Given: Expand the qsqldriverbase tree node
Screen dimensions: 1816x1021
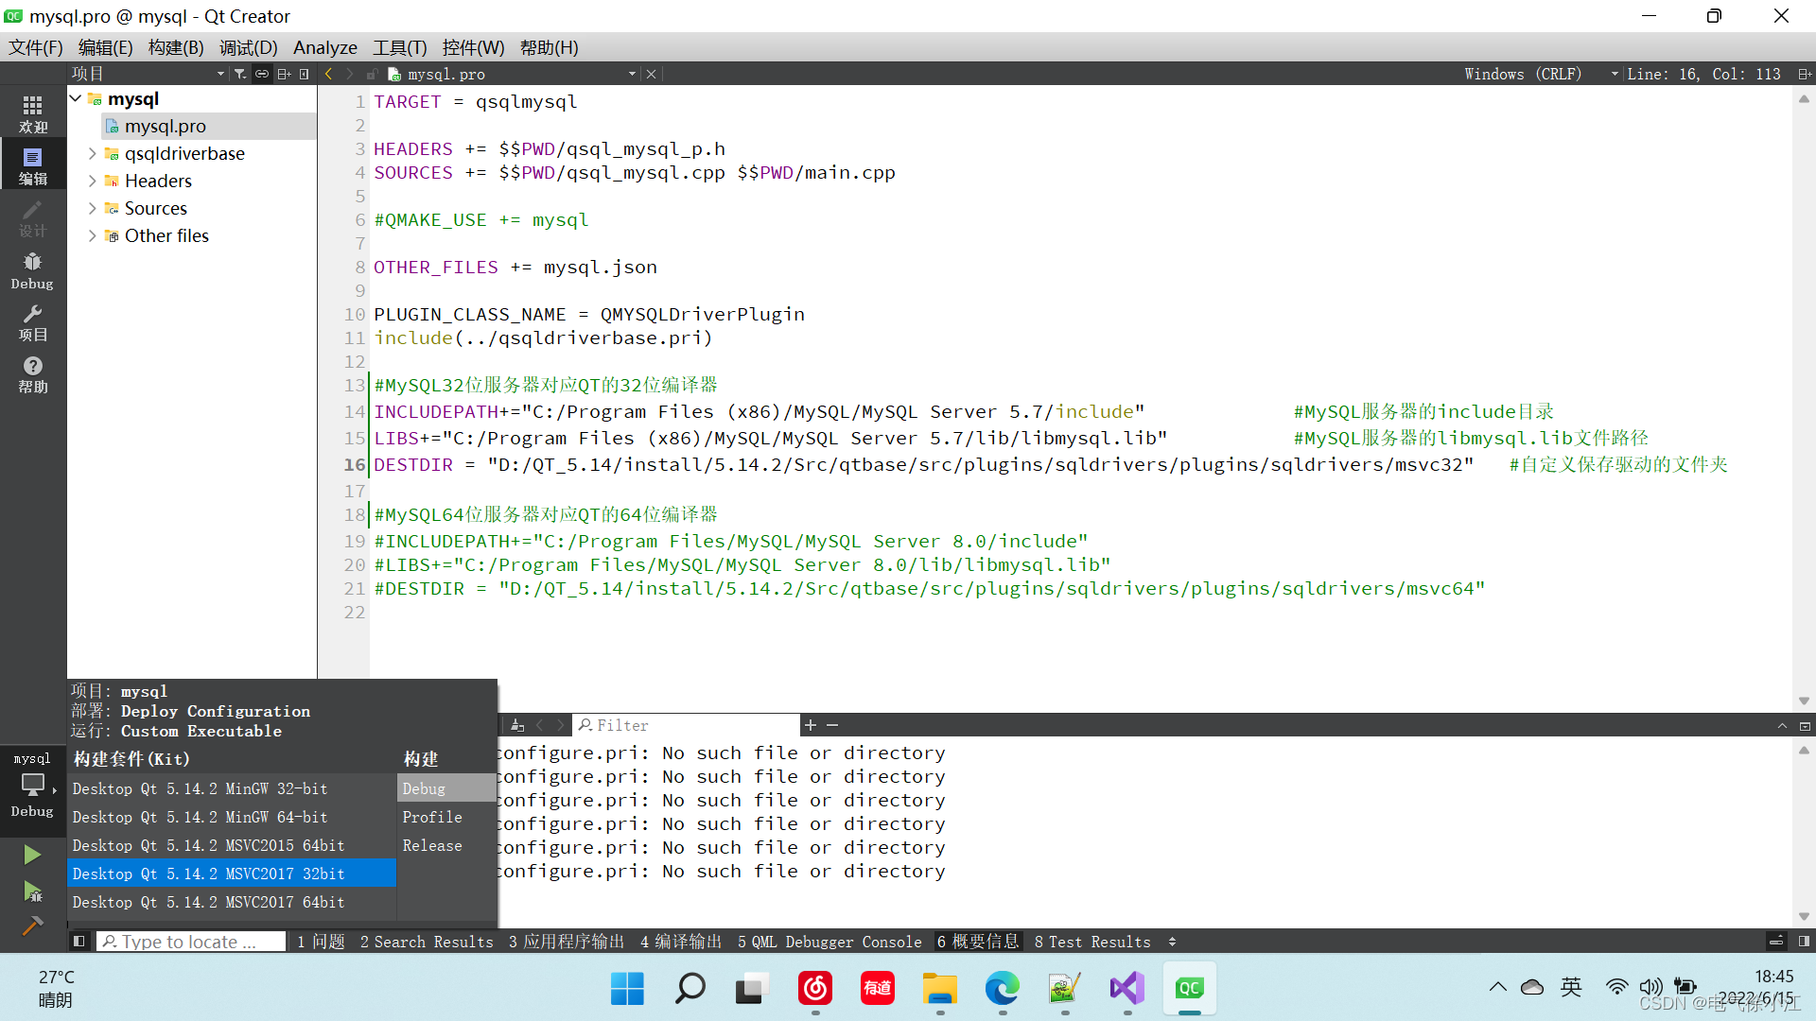Looking at the screenshot, I should [x=92, y=153].
